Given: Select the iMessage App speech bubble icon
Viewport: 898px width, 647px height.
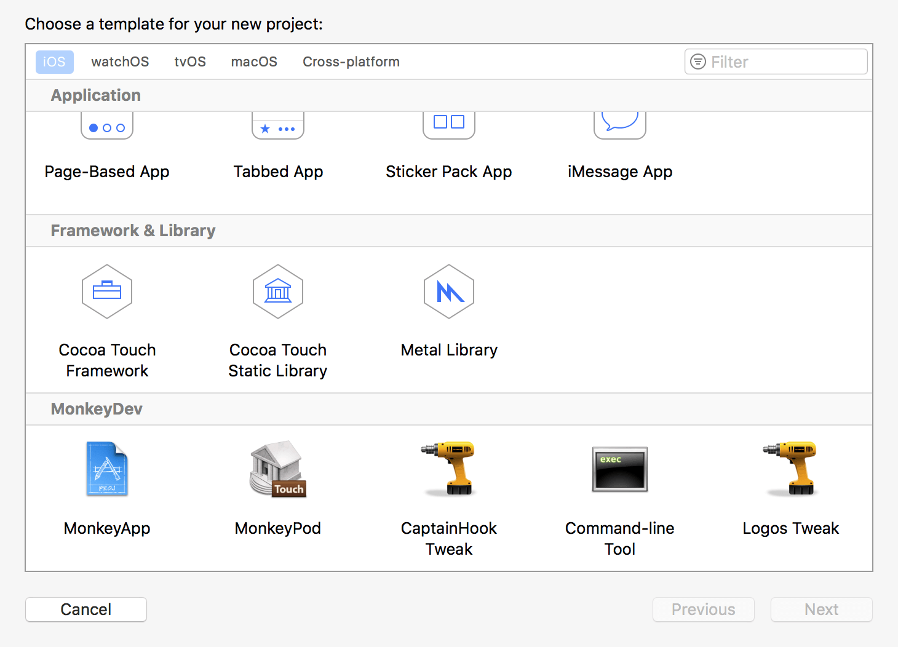Looking at the screenshot, I should click(x=620, y=126).
